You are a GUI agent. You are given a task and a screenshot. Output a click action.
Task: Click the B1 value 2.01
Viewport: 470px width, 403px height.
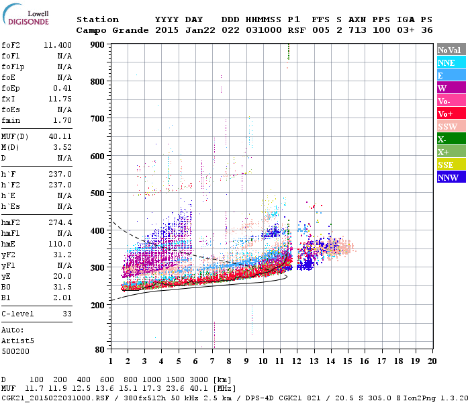pyautogui.click(x=62, y=298)
